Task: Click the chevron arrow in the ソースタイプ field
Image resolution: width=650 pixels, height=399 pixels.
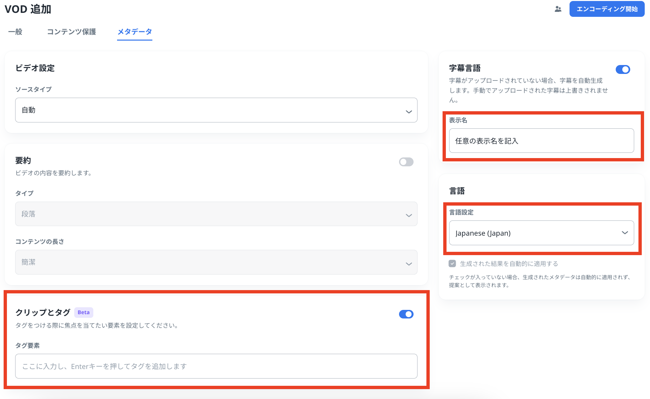Action: [409, 112]
